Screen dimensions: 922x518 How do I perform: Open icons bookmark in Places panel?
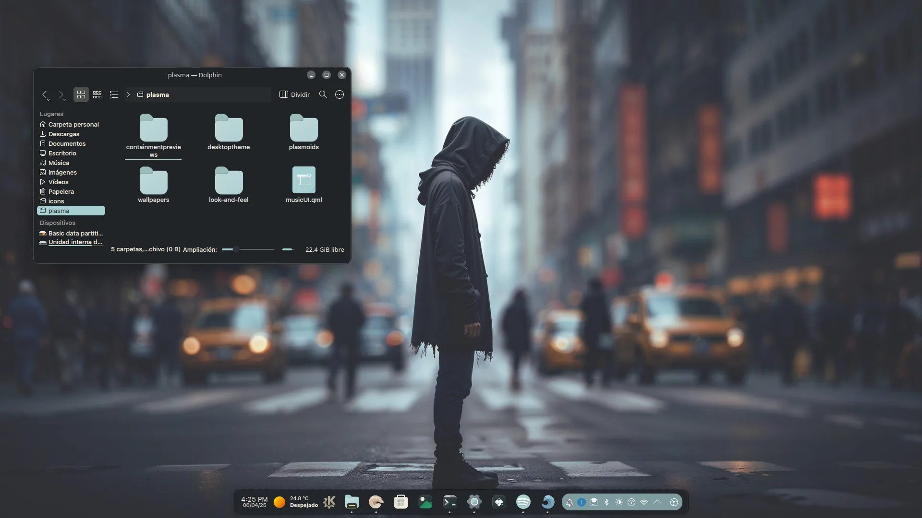pyautogui.click(x=71, y=201)
